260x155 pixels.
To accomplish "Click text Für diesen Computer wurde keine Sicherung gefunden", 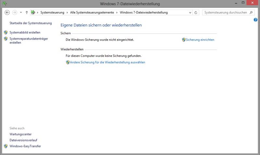I will click(x=104, y=56).
